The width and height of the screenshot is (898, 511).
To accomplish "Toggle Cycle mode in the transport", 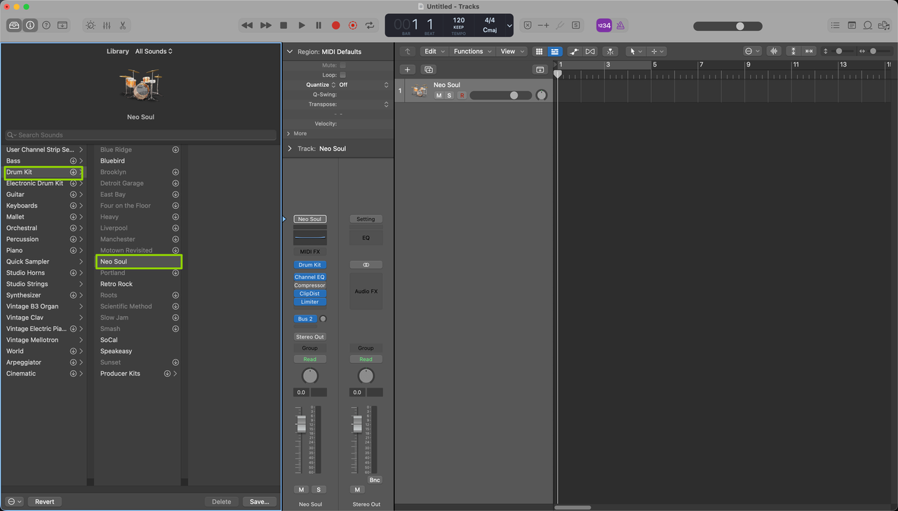I will pos(370,25).
